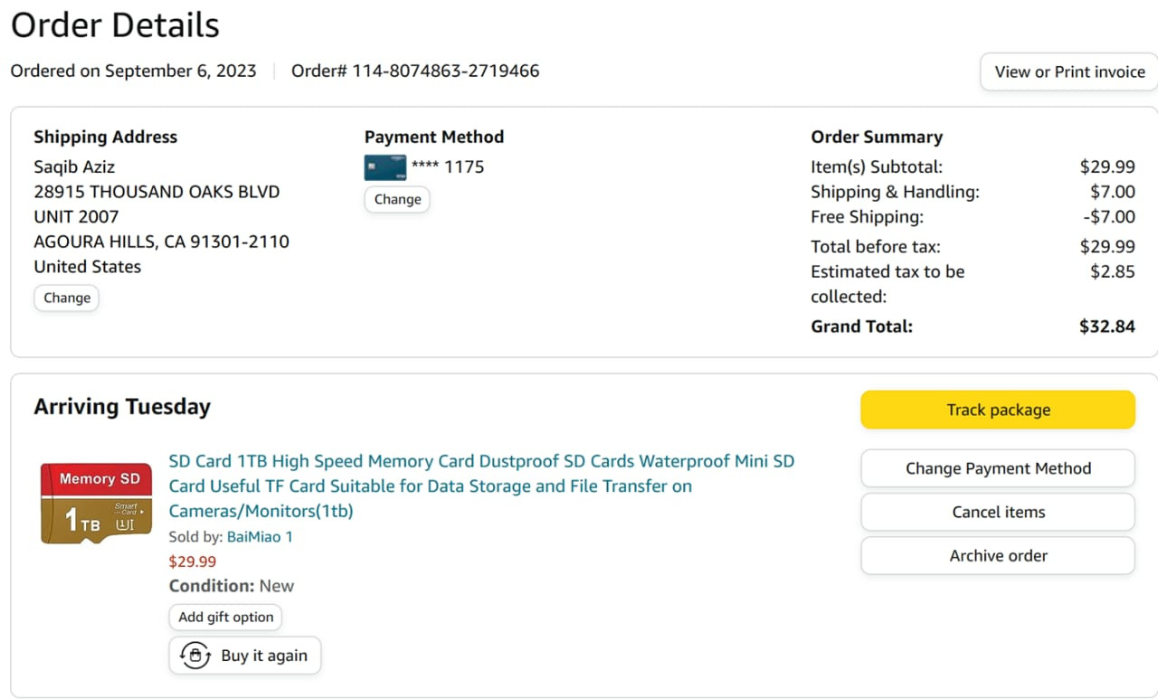The width and height of the screenshot is (1158, 699).
Task: Click the Arriving Tuesday heading
Action: (x=122, y=407)
